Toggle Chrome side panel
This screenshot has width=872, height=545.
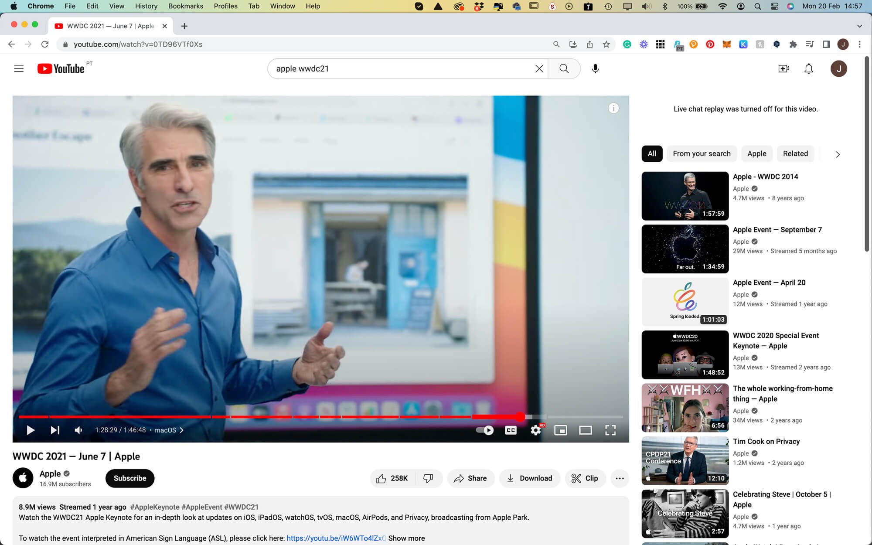coord(826,44)
